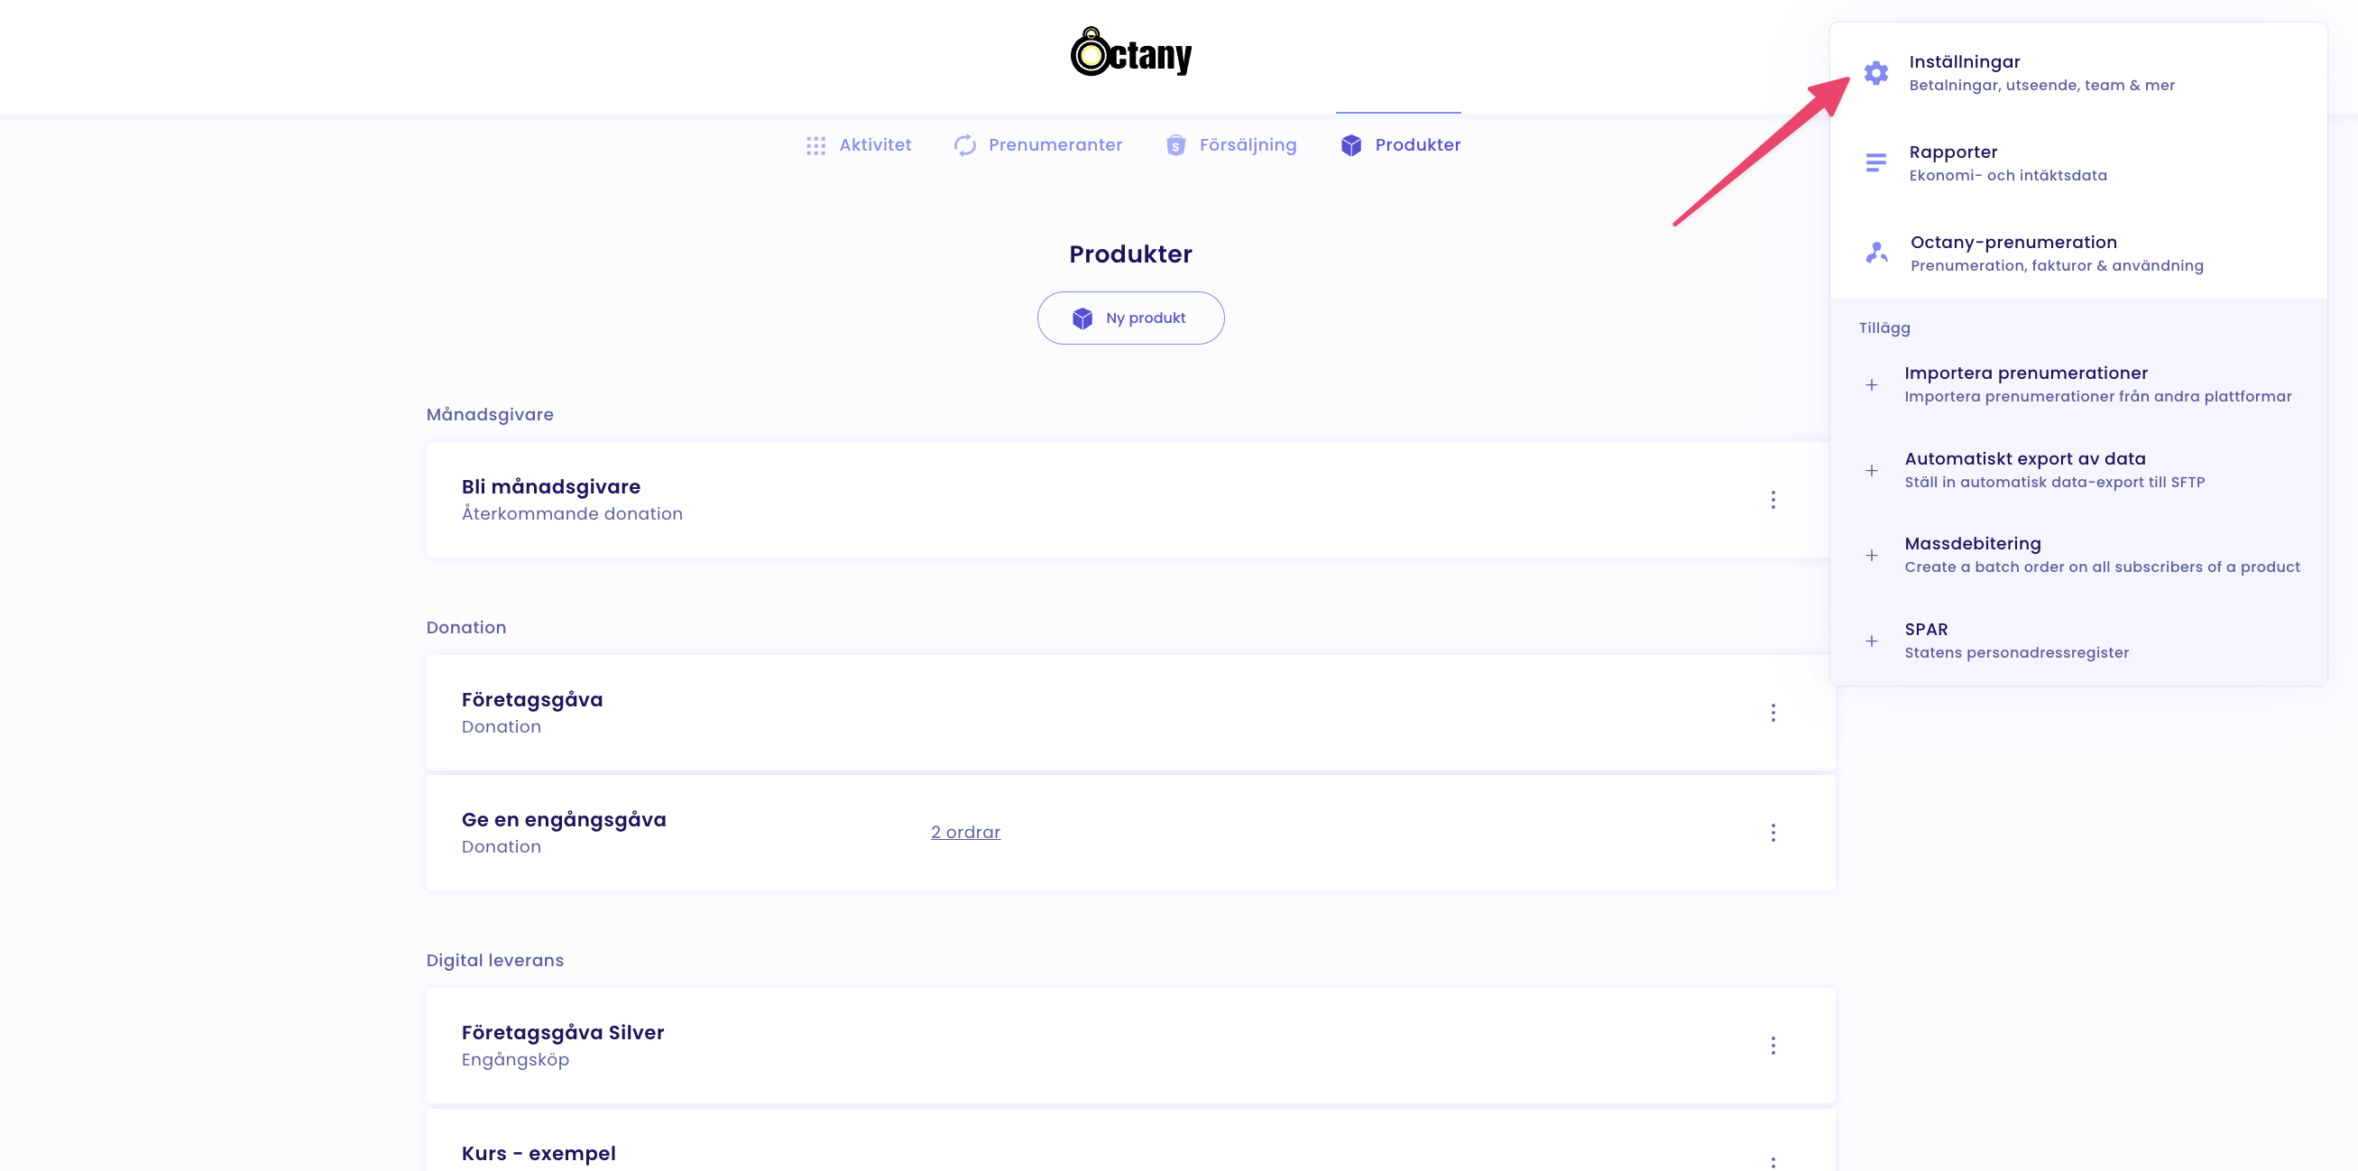The height and width of the screenshot is (1171, 2358).
Task: Click the Produkter cube icon in navigation
Action: (x=1351, y=145)
